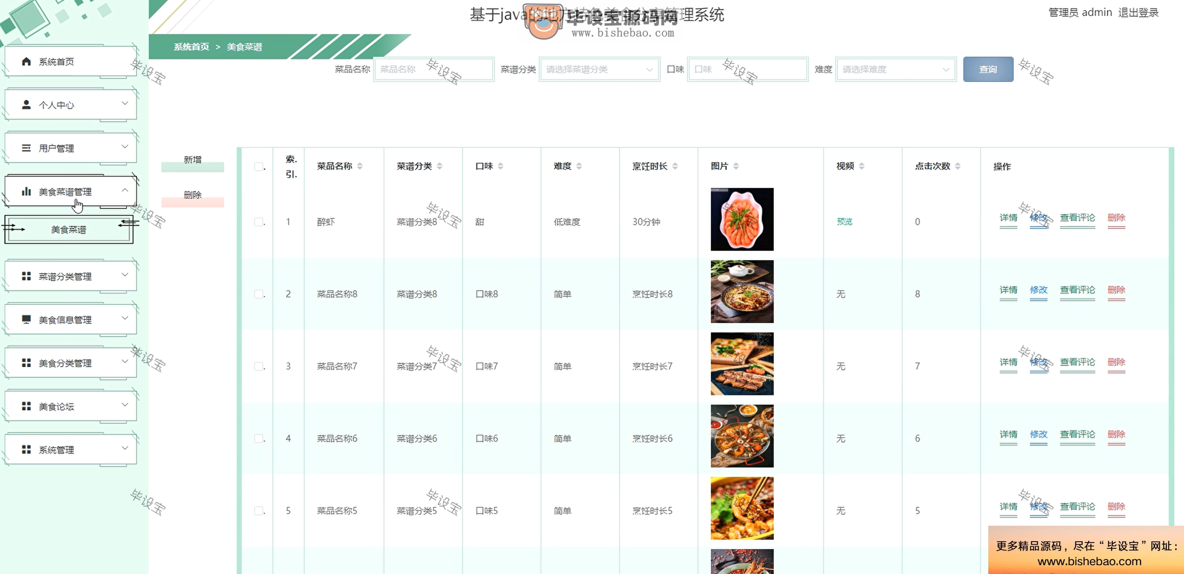
Task: Focus the 口味 search input
Action: (x=747, y=69)
